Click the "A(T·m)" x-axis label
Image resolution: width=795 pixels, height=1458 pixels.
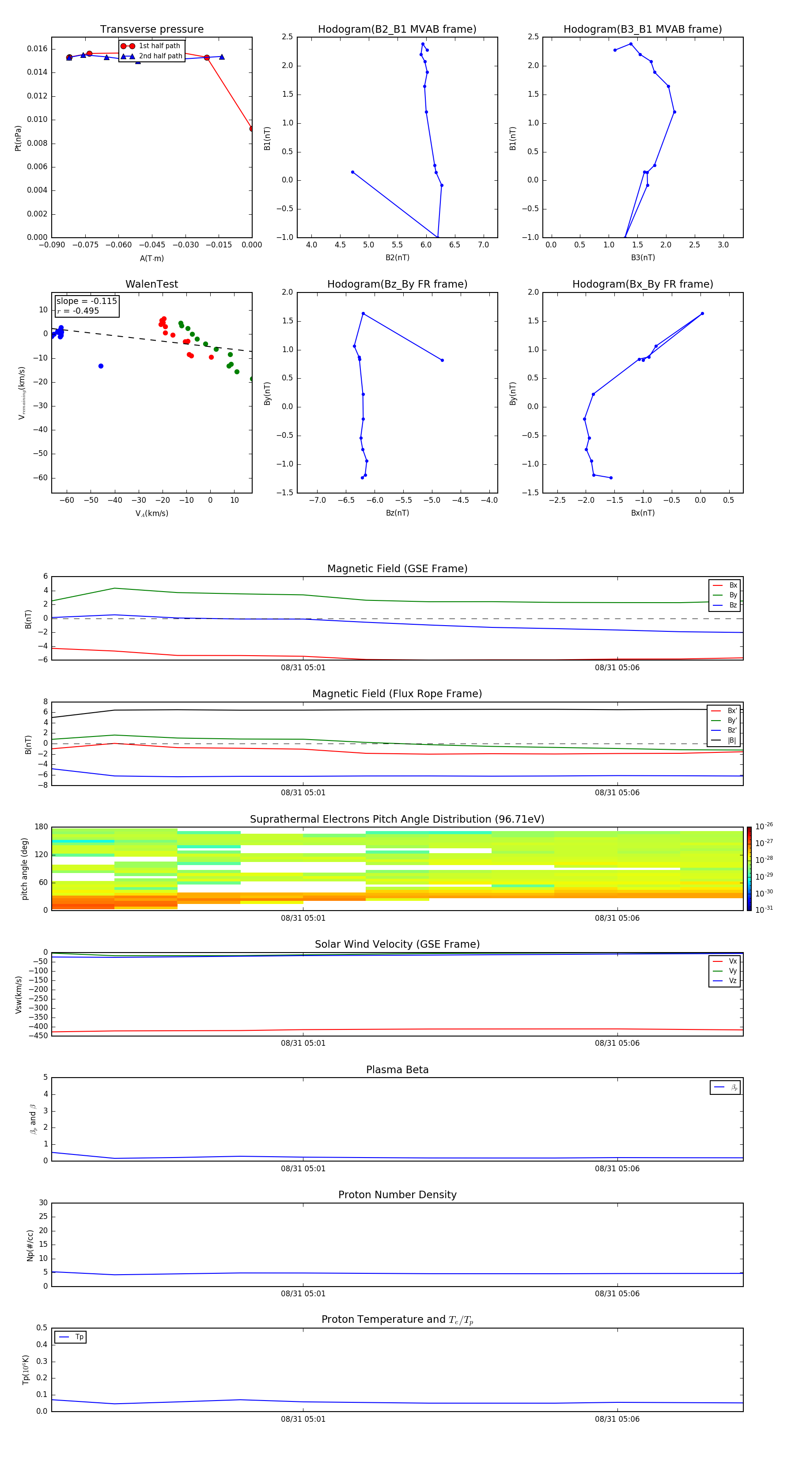151,258
